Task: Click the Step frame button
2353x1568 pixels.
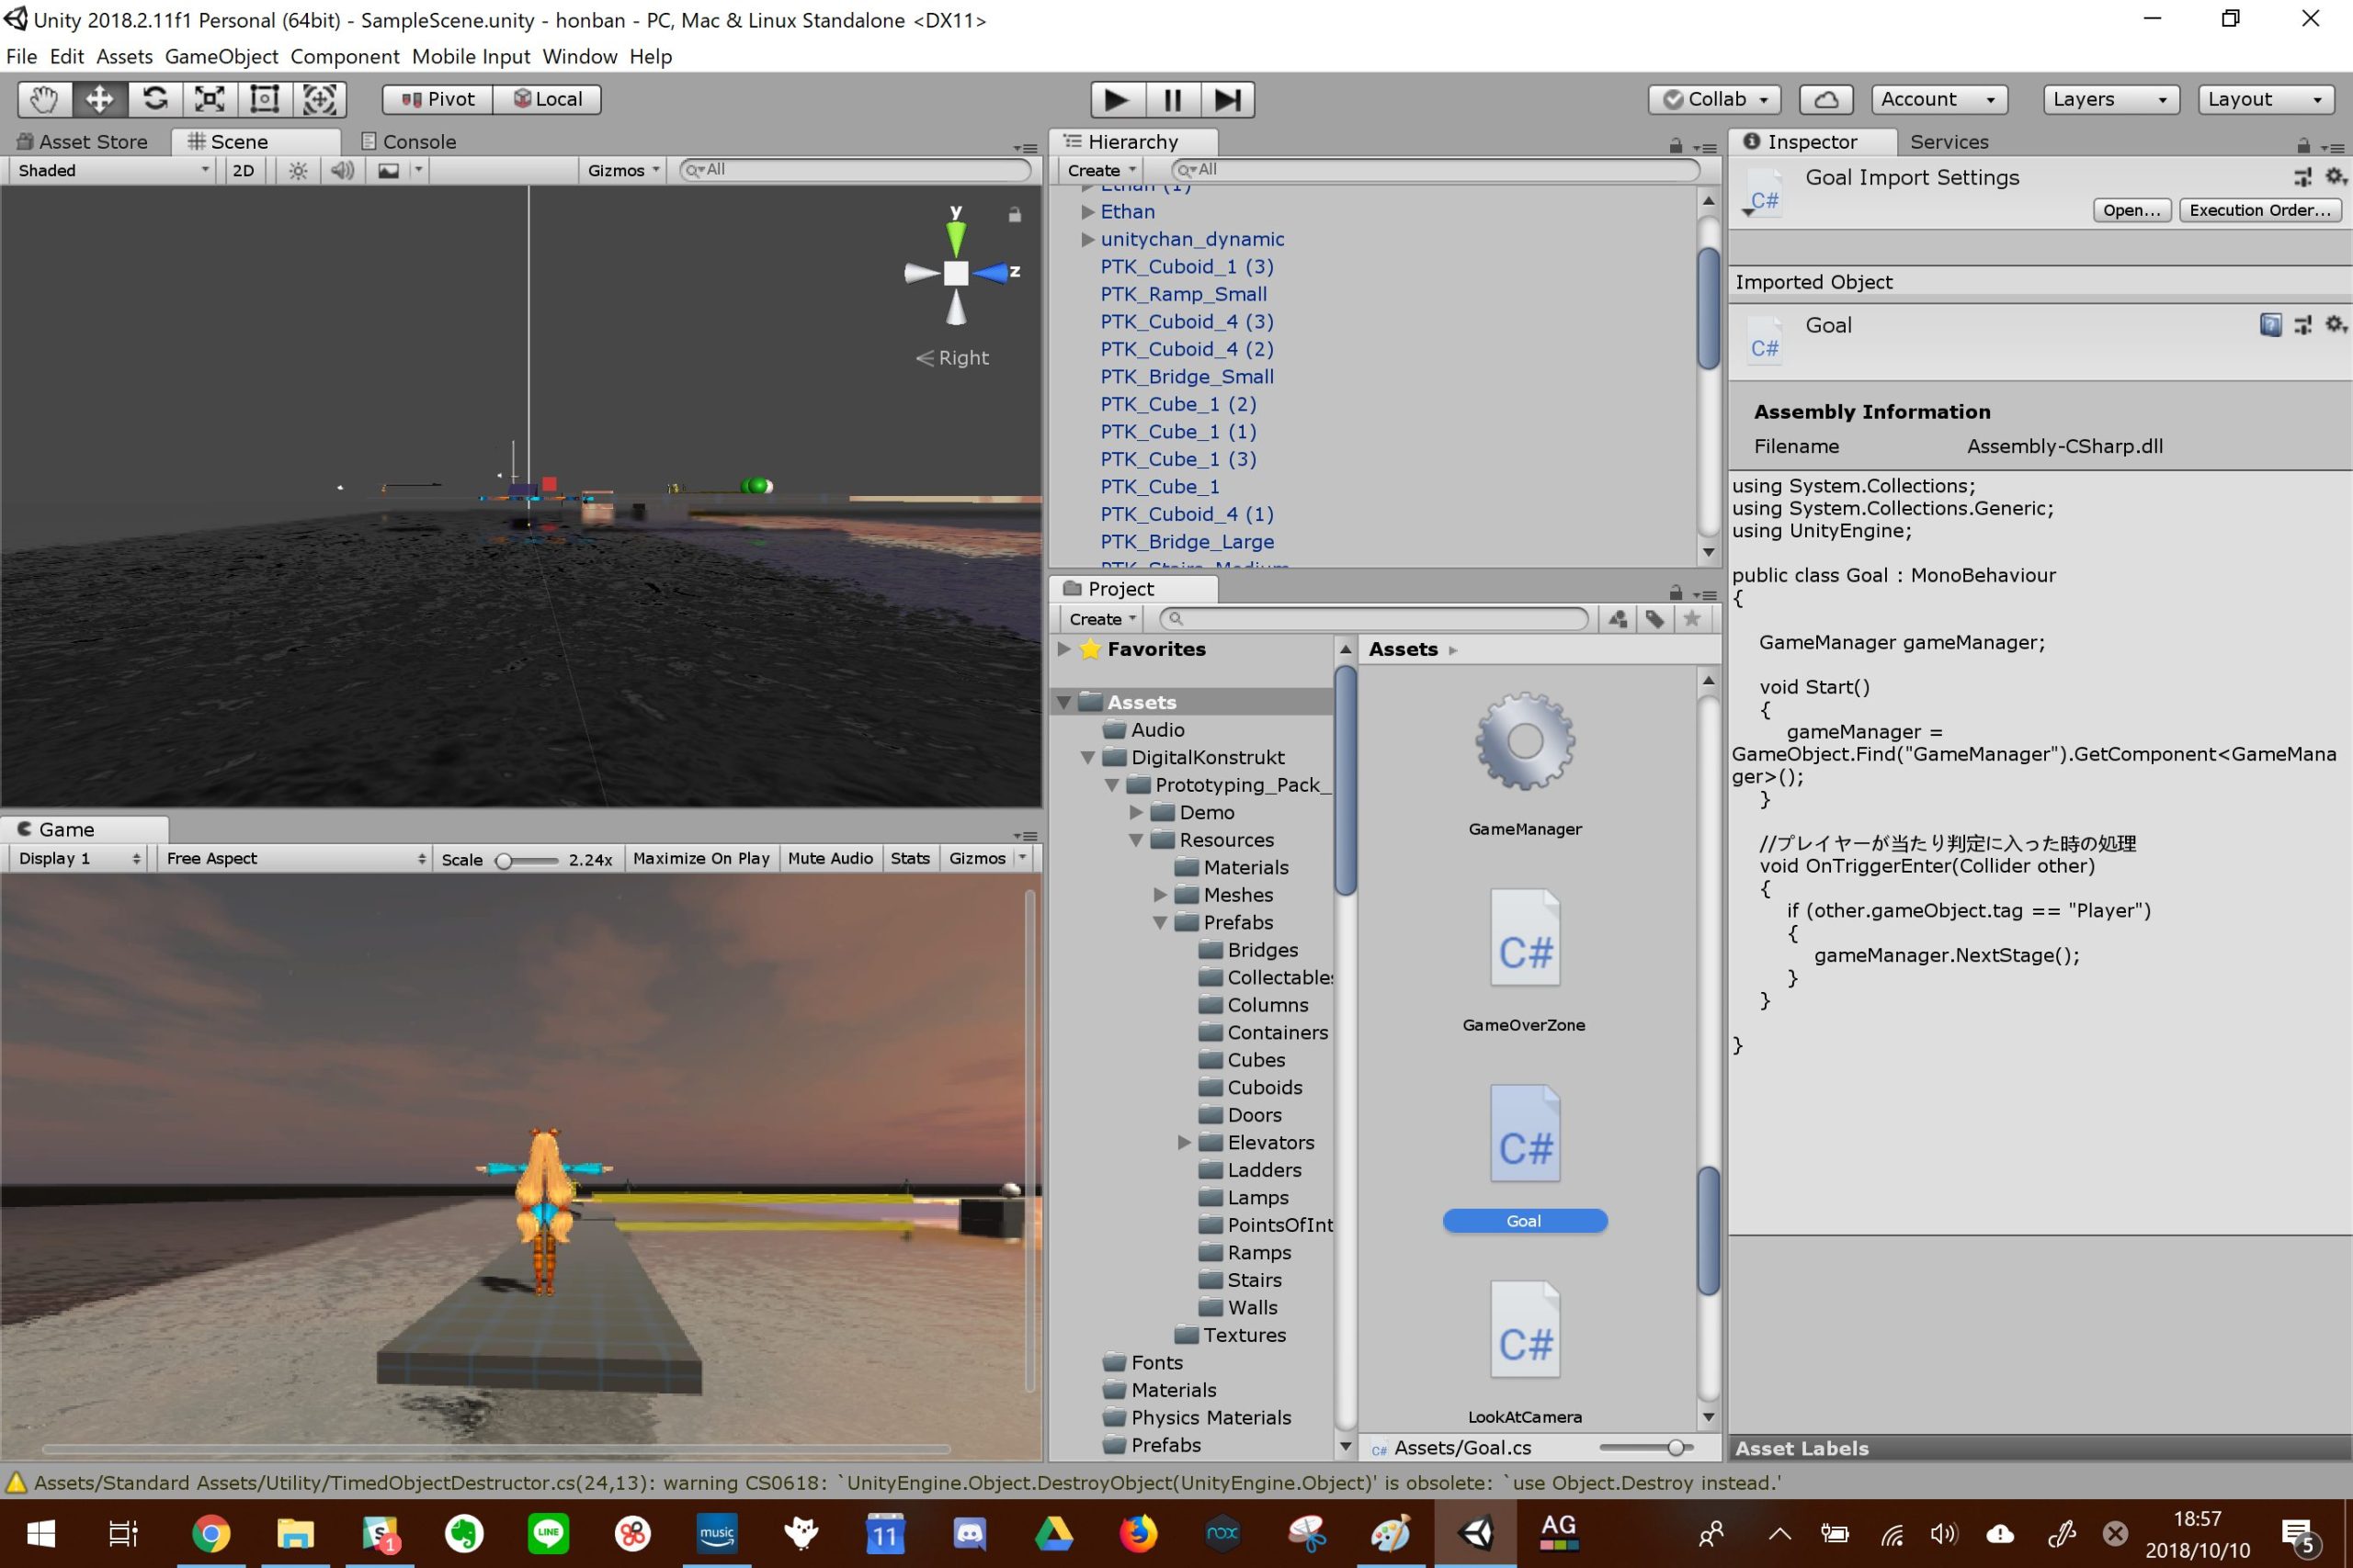Action: tap(1228, 99)
